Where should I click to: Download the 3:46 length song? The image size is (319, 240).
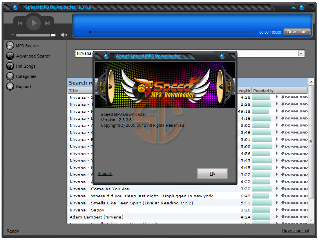point(294,132)
